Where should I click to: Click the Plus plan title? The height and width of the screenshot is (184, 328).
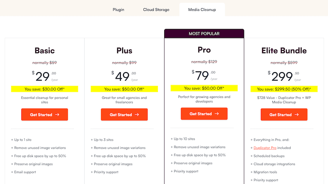click(124, 50)
